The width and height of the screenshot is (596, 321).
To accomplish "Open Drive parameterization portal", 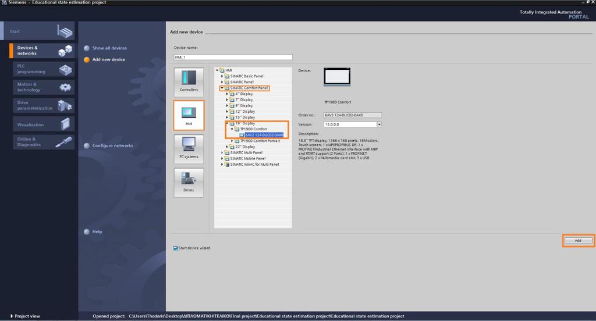I will coord(43,105).
